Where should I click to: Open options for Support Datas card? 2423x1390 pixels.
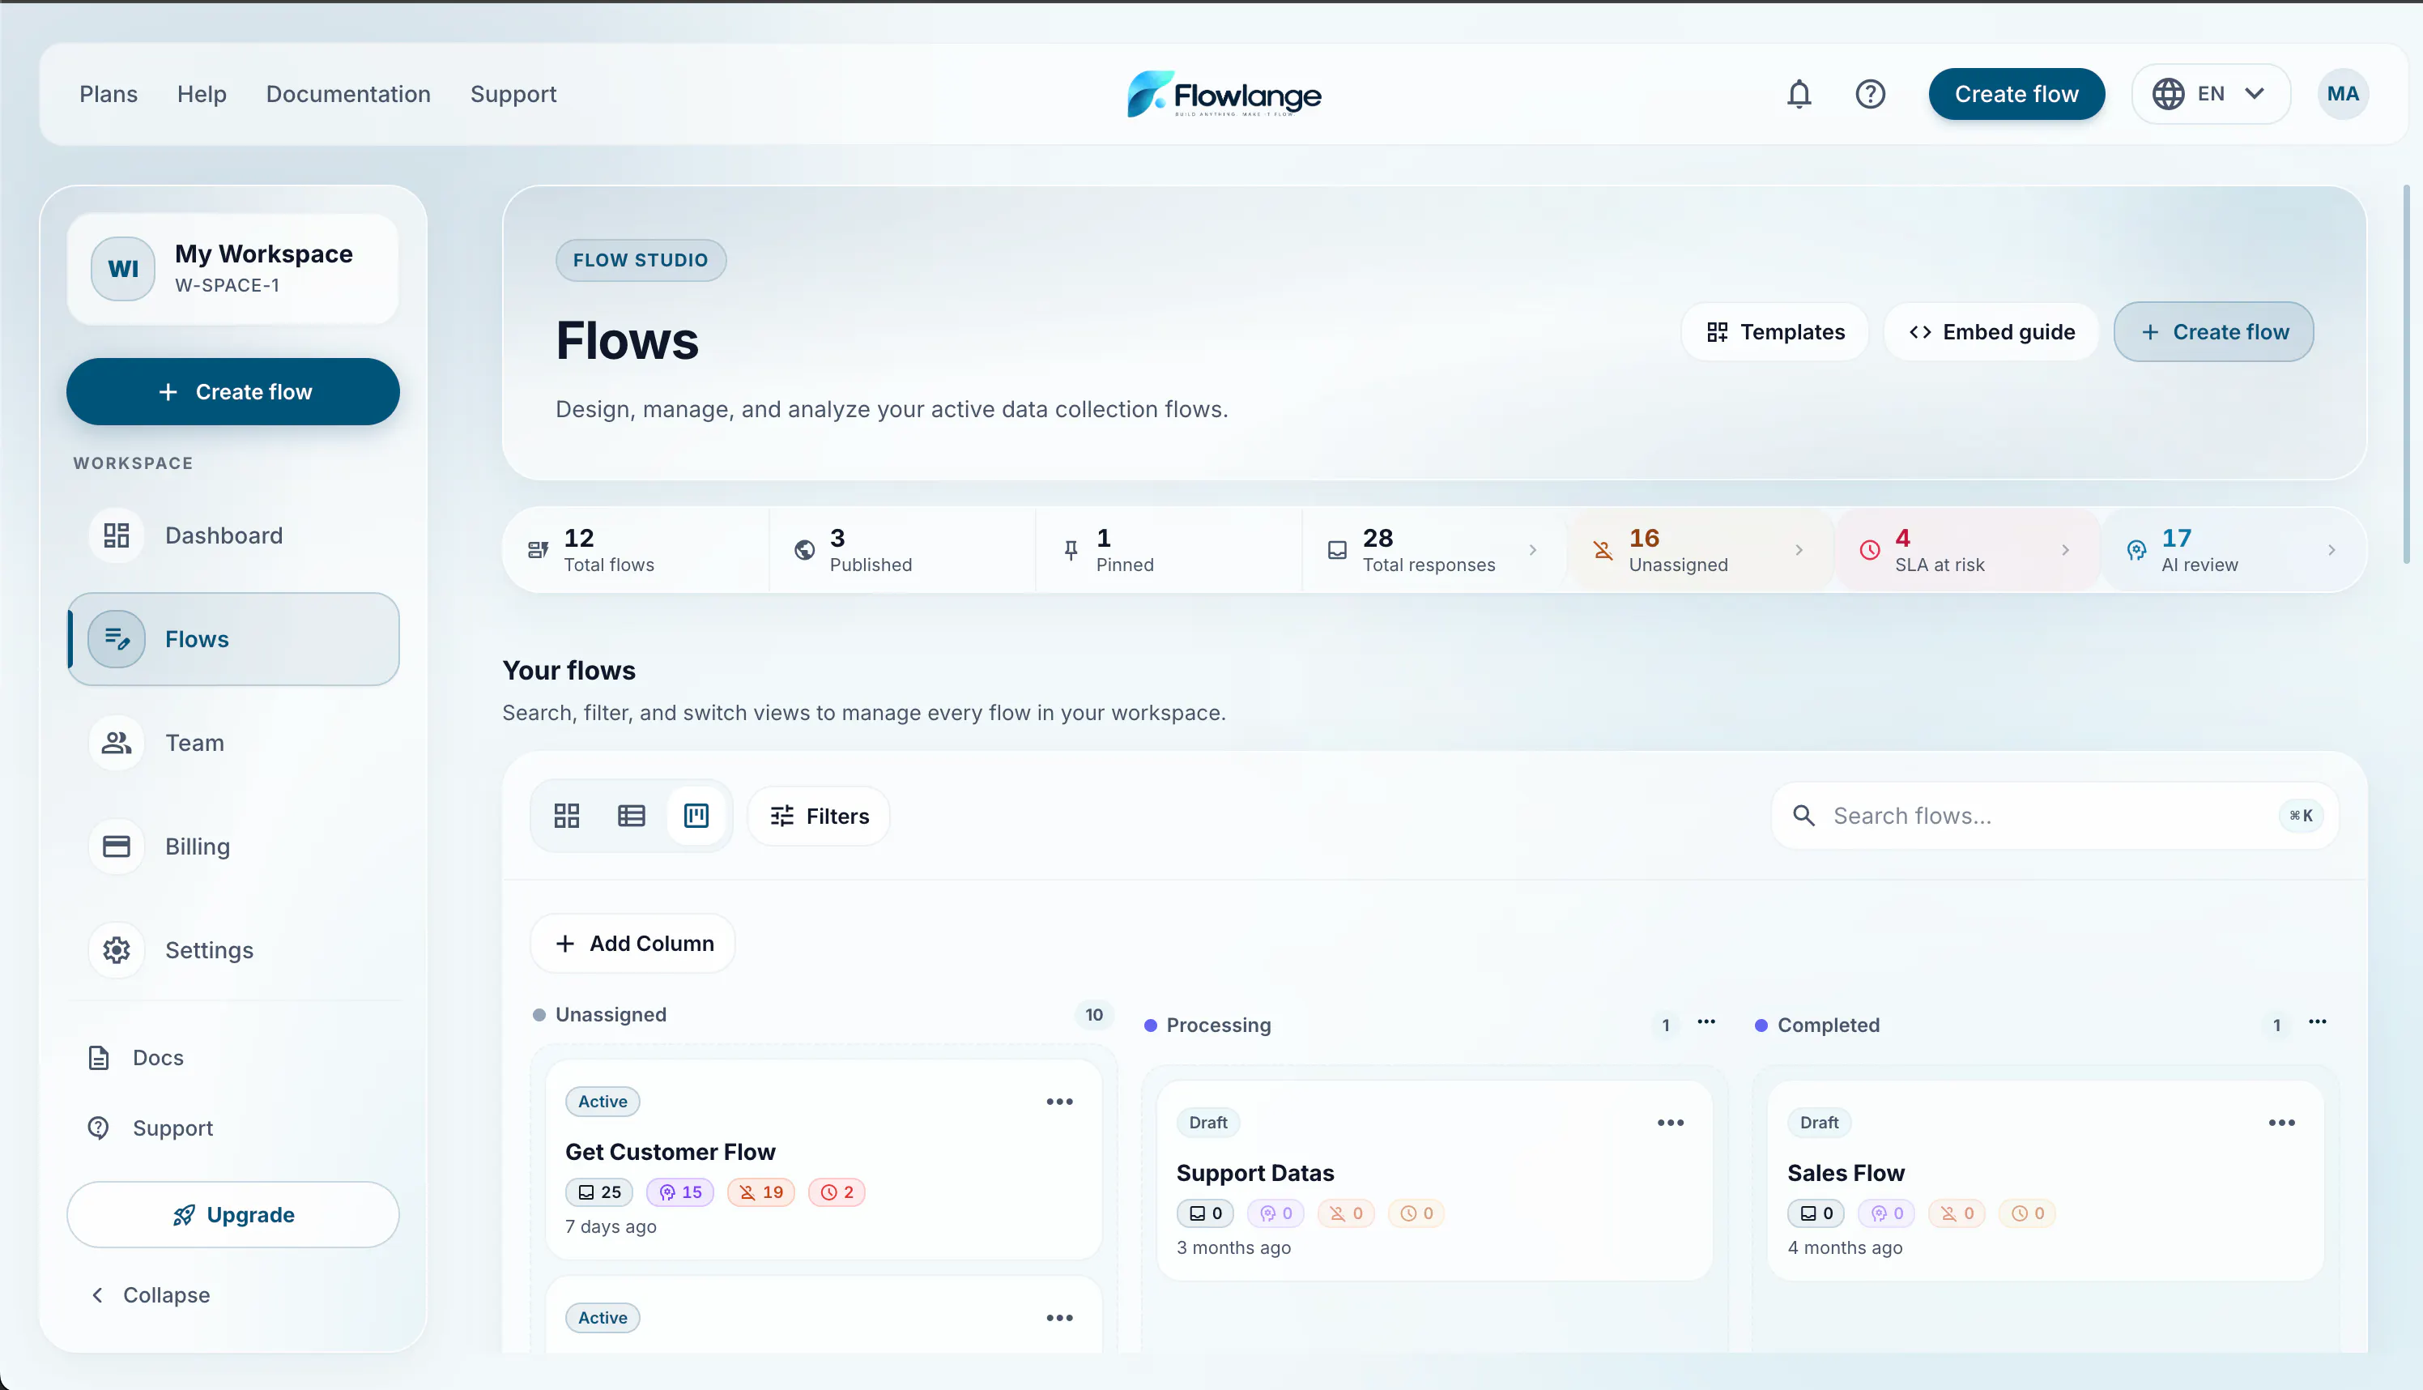tap(1670, 1122)
